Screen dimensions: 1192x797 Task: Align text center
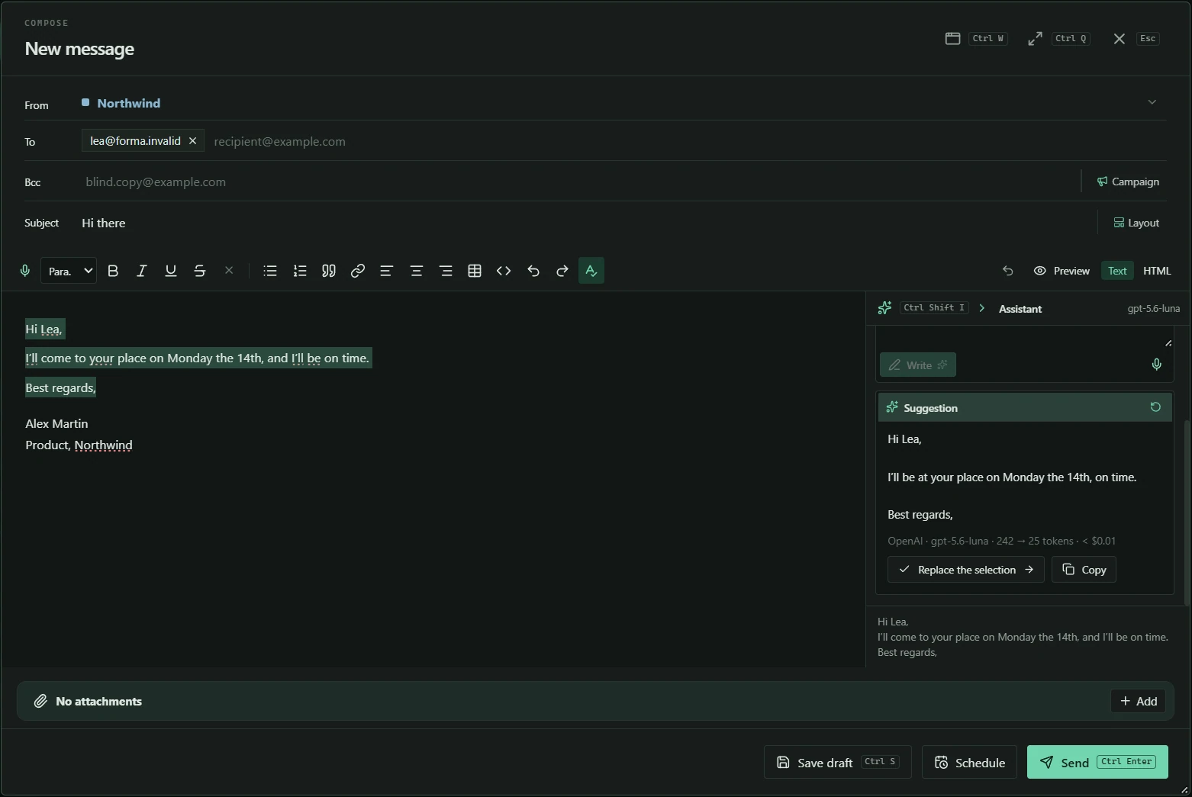(x=417, y=271)
